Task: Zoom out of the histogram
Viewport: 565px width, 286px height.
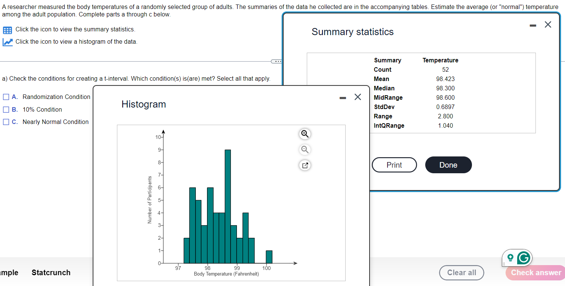Action: click(x=305, y=149)
